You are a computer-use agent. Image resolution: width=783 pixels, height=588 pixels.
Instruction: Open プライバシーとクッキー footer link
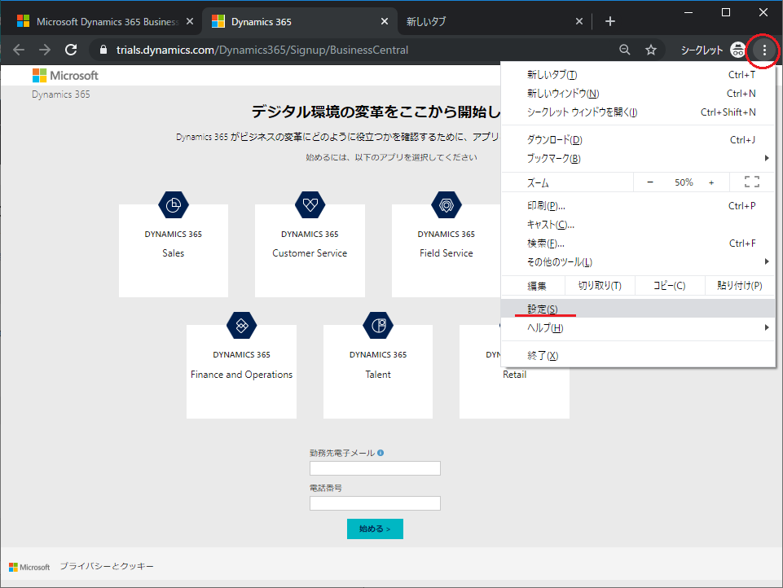pyautogui.click(x=107, y=567)
